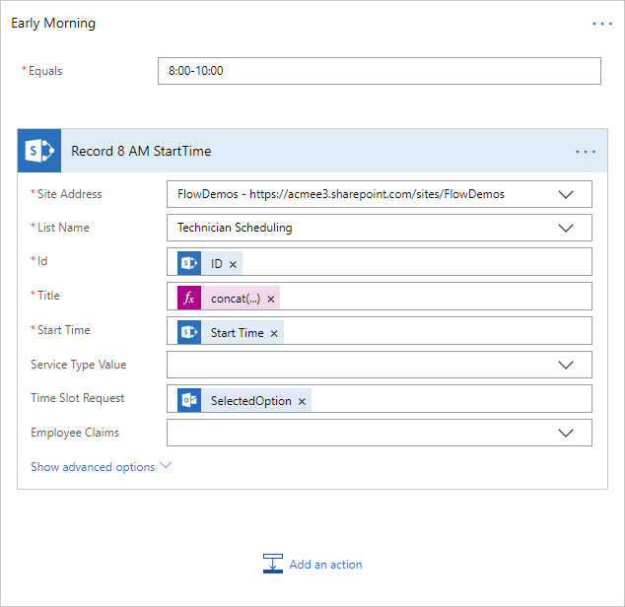Open Record 8 AM StartTime ellipsis menu
625x607 pixels.
pos(586,152)
